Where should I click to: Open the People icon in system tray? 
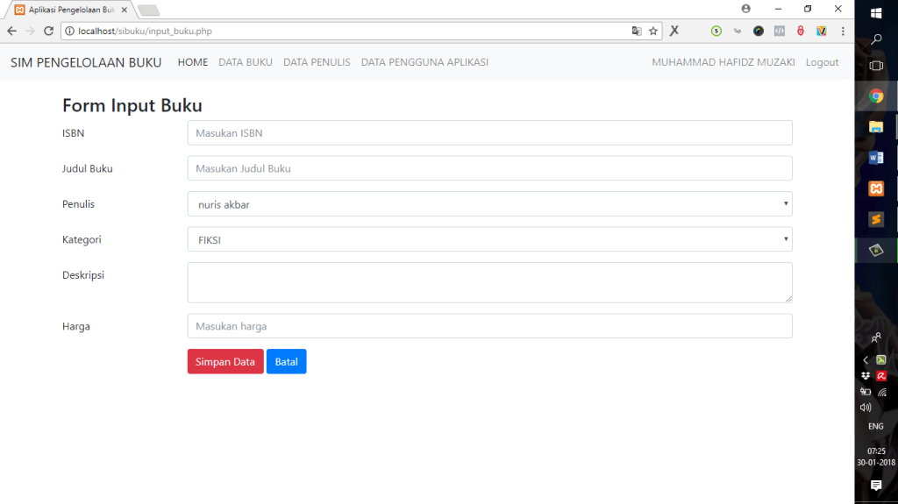[876, 338]
